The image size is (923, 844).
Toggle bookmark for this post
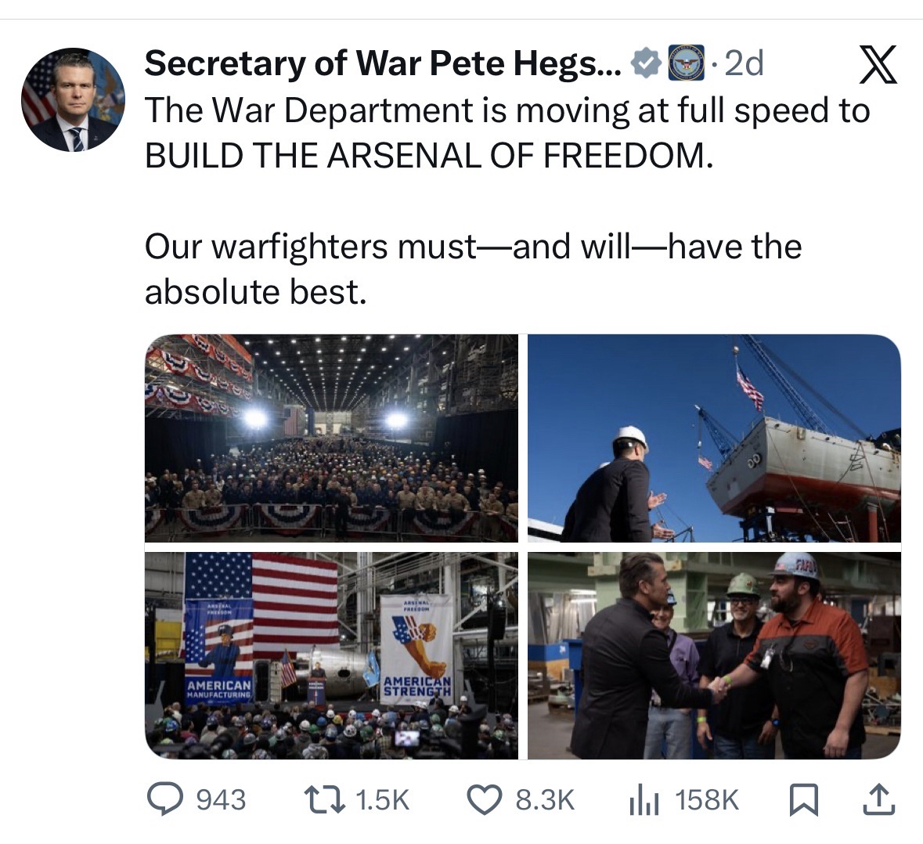click(799, 799)
